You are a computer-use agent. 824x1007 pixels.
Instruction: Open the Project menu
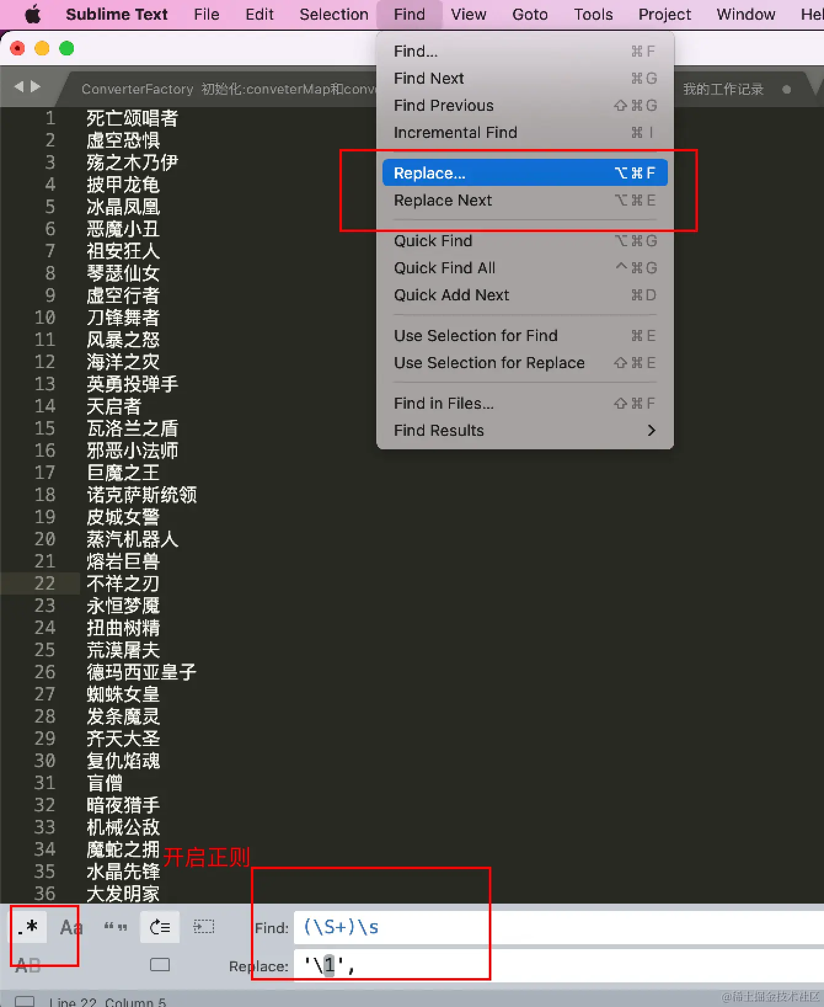click(x=665, y=14)
